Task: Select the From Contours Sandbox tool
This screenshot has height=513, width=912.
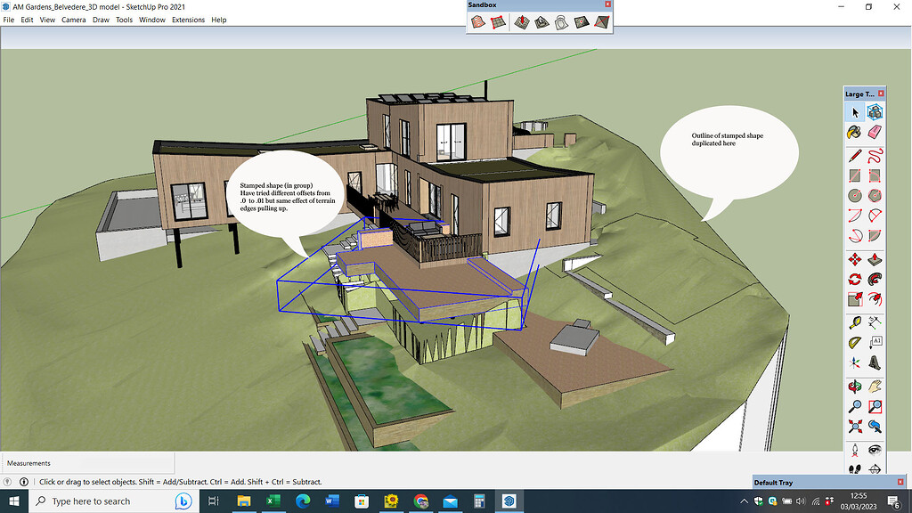Action: coord(478,20)
